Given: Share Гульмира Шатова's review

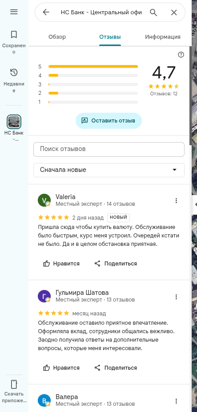Looking at the screenshot, I should [x=116, y=367].
